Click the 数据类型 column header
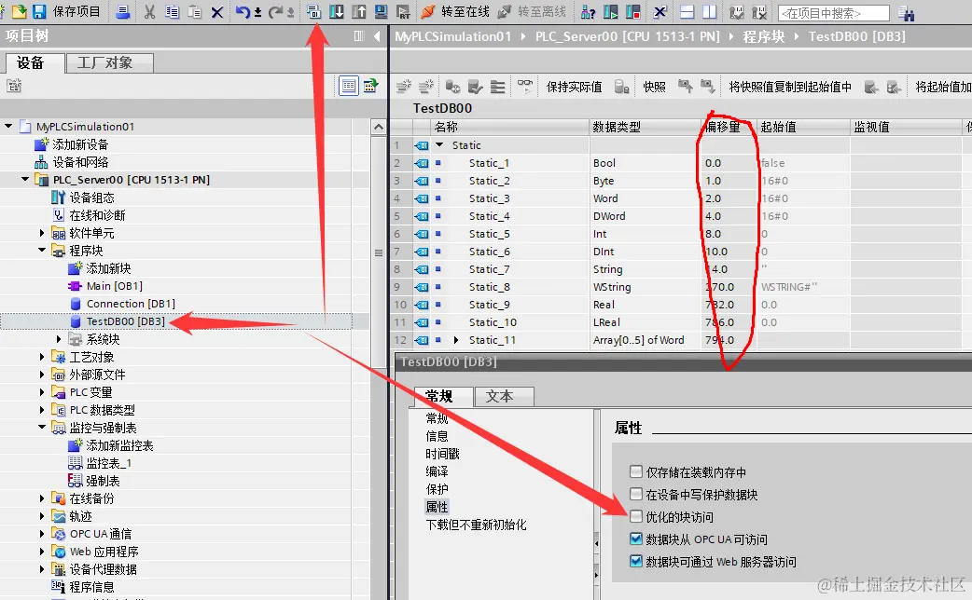 click(645, 127)
